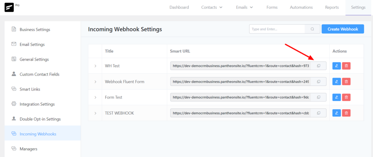
Task: Click the FluentCRM logo
Action: click(10, 7)
